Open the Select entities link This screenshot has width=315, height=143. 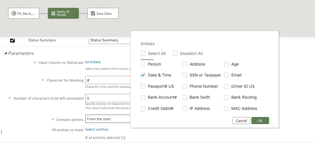97,129
